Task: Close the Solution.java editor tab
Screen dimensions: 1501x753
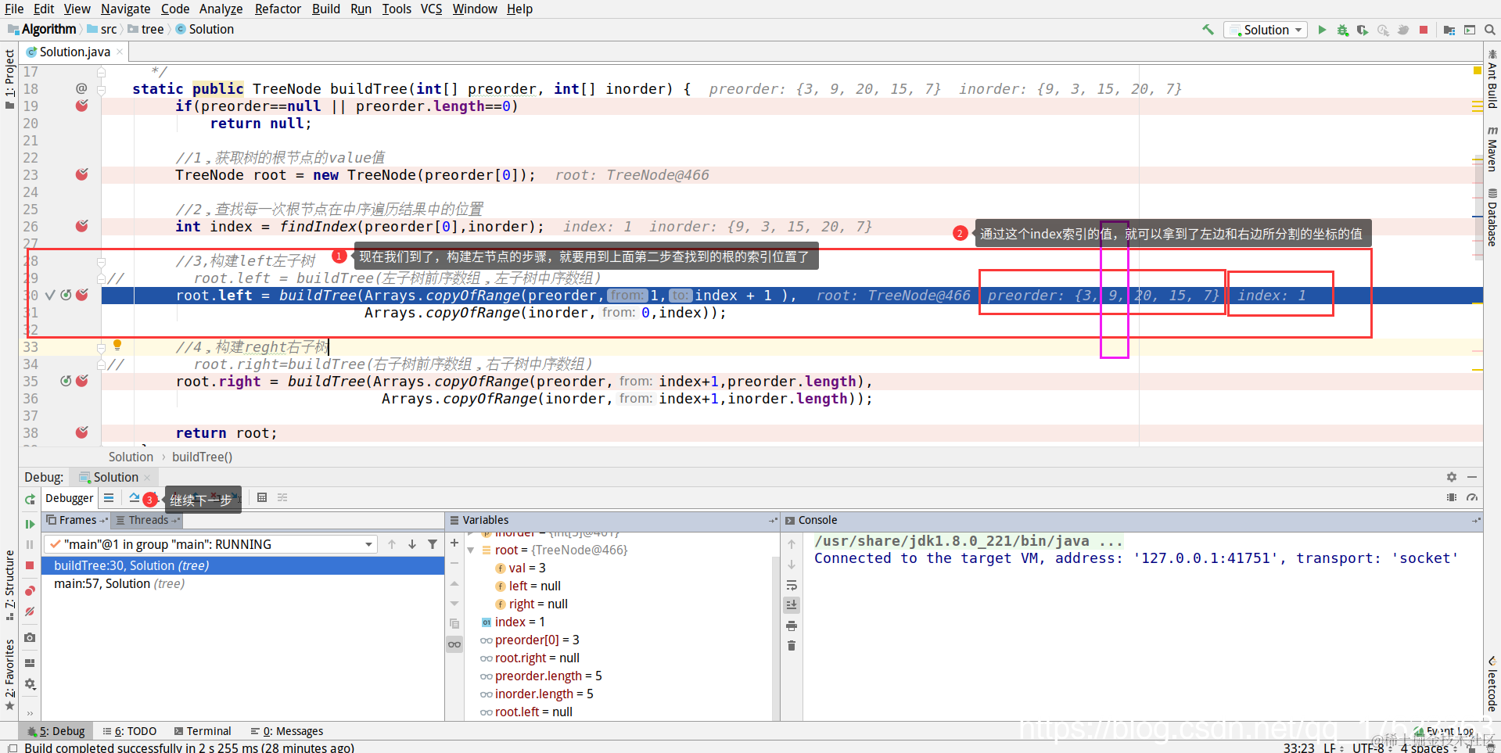Action: 120,52
